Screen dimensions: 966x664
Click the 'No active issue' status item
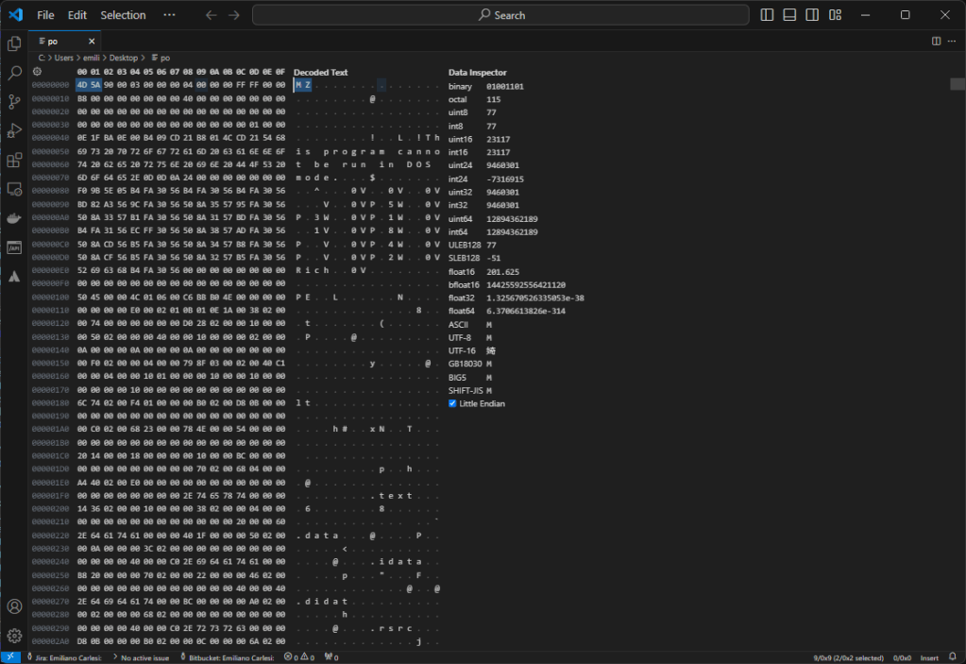tap(144, 656)
